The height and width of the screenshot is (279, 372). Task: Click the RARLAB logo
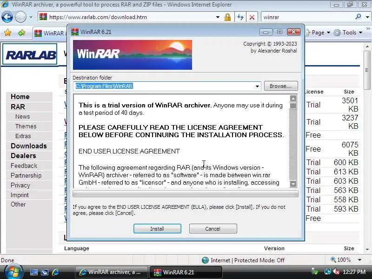pos(30,54)
